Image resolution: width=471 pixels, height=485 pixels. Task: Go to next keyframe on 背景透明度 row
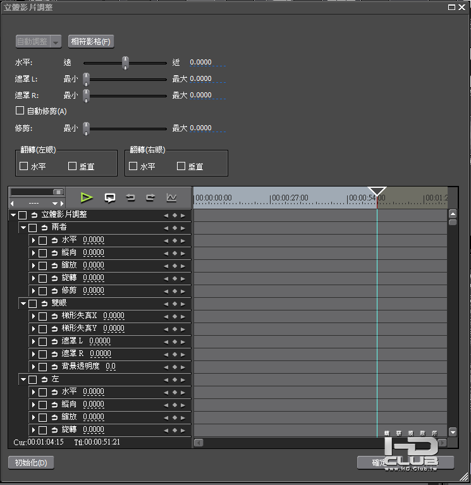point(183,367)
